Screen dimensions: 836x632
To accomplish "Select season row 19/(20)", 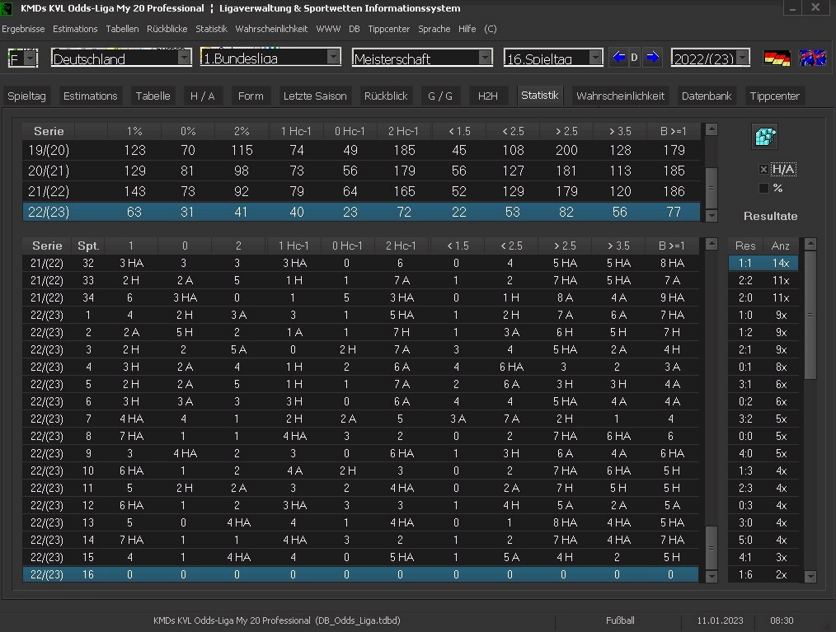I will [361, 150].
